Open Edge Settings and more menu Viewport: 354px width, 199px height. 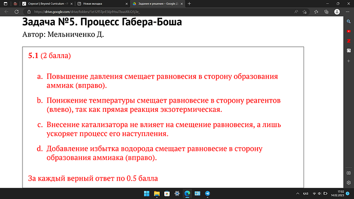(347, 12)
